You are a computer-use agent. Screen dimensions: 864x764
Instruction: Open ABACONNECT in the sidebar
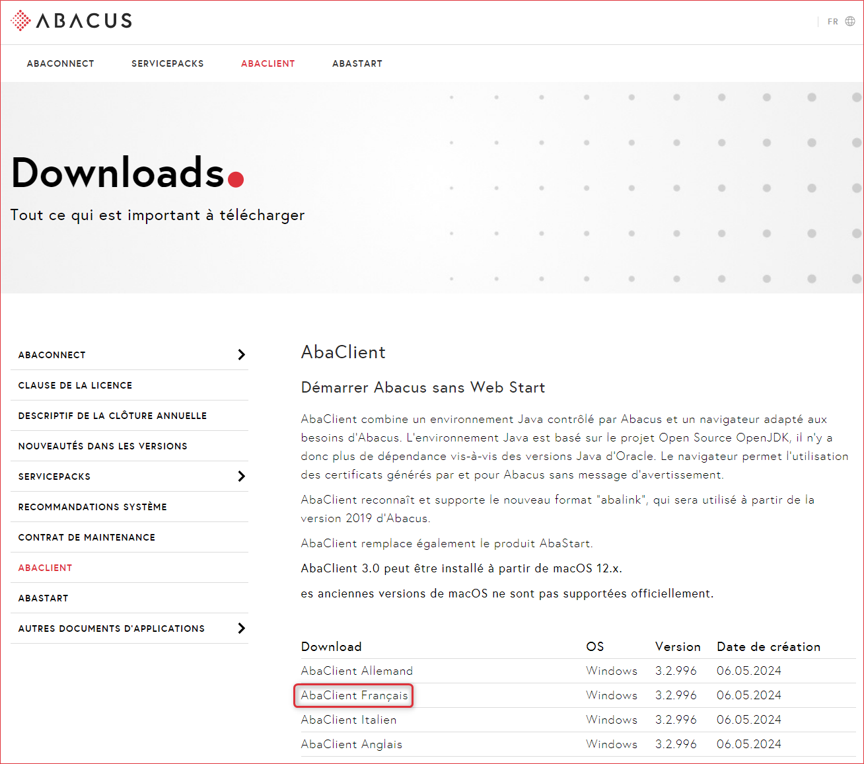52,355
